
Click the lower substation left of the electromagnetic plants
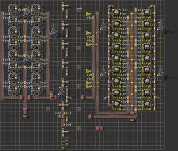[103, 73]
